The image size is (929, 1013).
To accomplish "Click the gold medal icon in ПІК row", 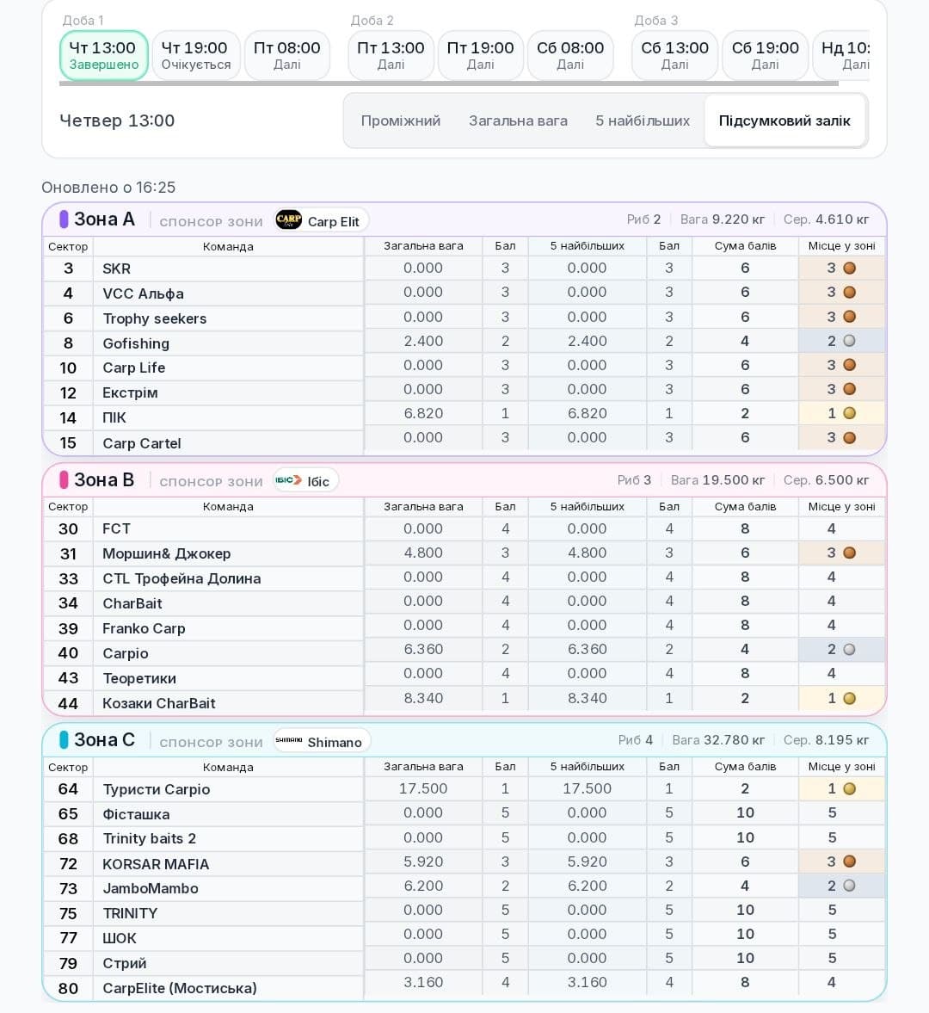I will pyautogui.click(x=850, y=413).
